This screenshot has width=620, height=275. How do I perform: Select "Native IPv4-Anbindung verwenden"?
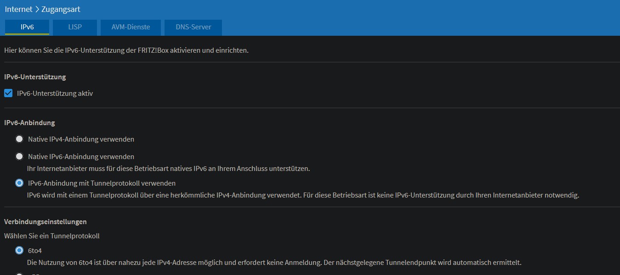pyautogui.click(x=19, y=138)
